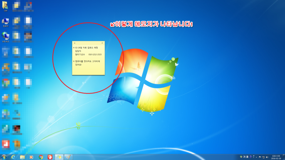This screenshot has width=285, height=160.
Task: Click the '컴퓨터를 껐다켜도 그자리에' note line
Action: [x=87, y=61]
